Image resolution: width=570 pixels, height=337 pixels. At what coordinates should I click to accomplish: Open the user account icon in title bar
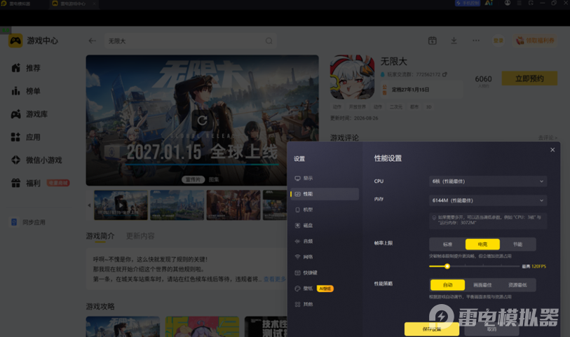[508, 3]
